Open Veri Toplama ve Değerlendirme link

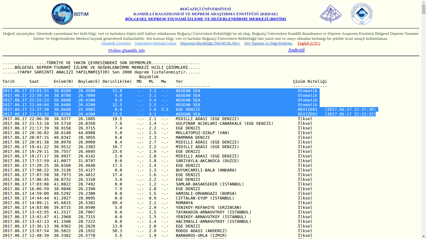coord(269,43)
